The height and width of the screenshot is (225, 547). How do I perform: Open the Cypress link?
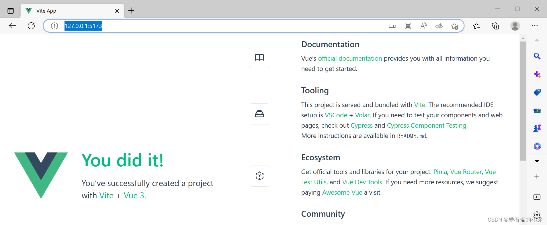coord(362,125)
